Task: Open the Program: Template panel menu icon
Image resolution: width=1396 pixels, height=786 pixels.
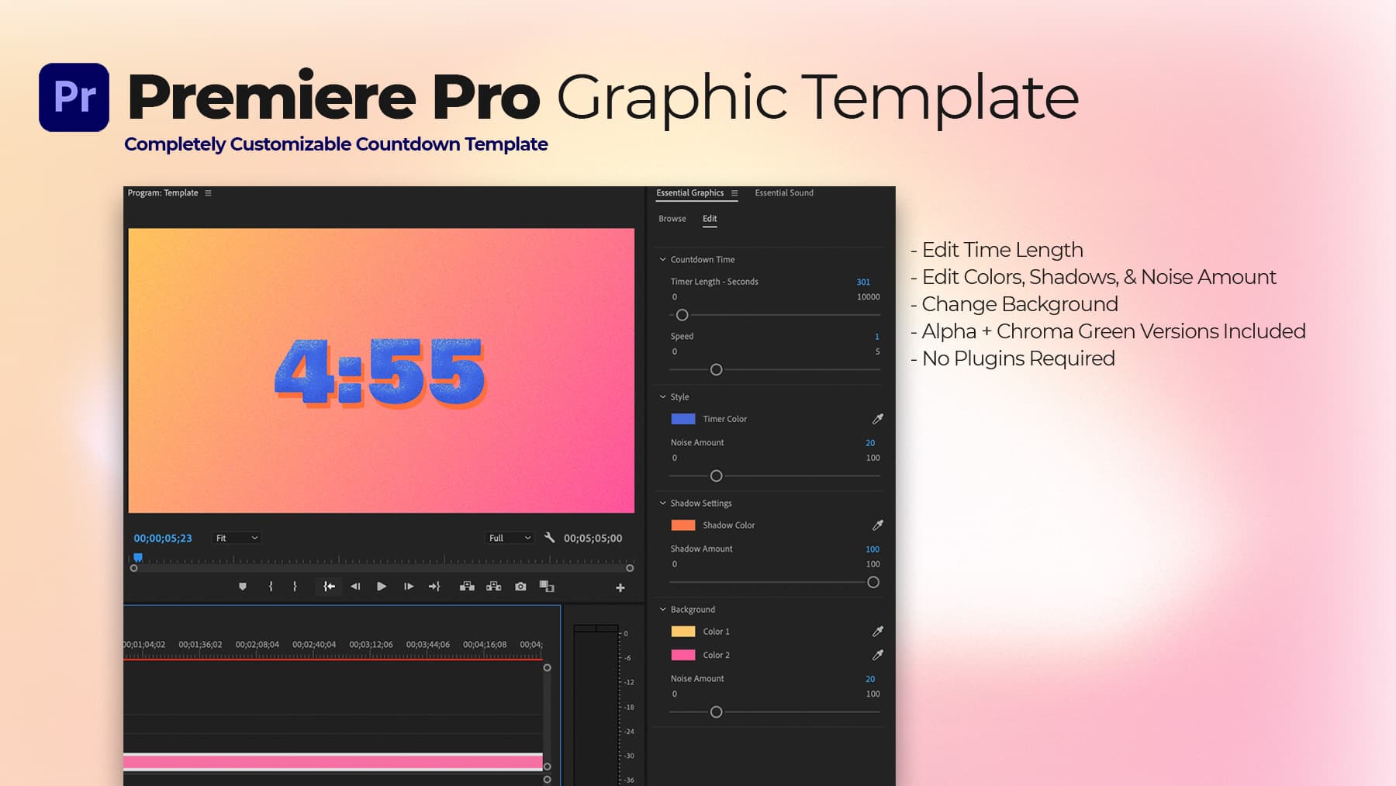Action: pos(208,193)
